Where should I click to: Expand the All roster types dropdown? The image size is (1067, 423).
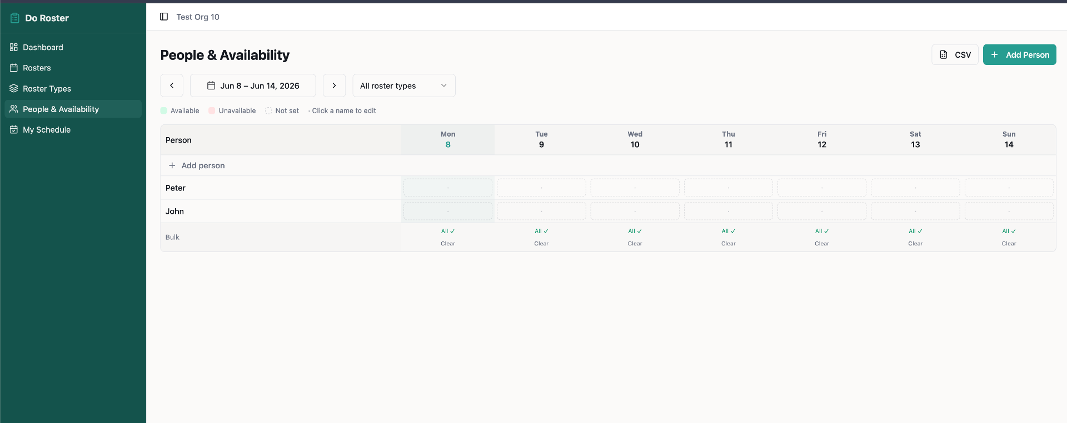[404, 85]
